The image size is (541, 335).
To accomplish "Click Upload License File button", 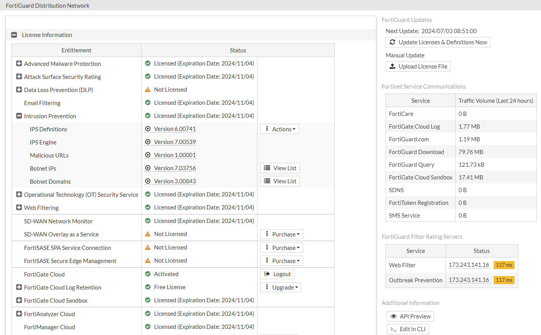I will click(418, 67).
